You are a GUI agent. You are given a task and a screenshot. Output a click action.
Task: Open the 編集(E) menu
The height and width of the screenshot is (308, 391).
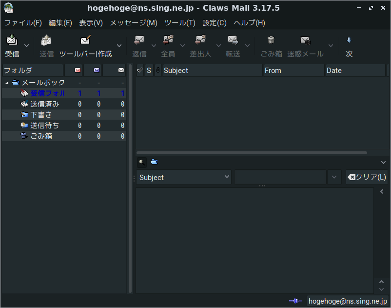click(60, 23)
